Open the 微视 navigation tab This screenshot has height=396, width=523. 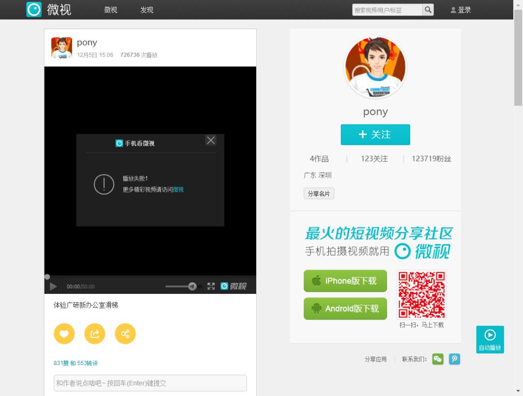point(110,10)
